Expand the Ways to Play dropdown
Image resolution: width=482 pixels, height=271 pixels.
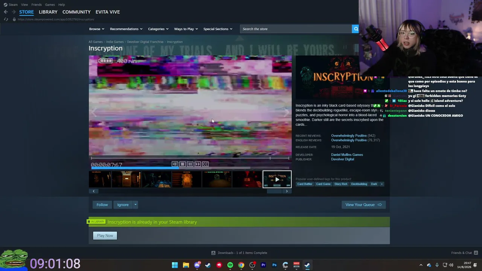pyautogui.click(x=186, y=29)
